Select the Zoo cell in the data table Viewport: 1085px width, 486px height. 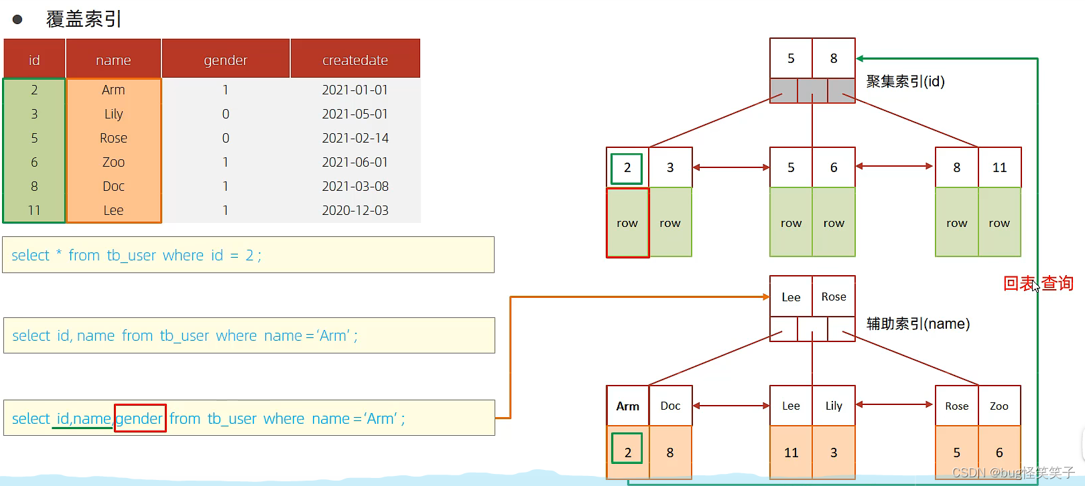[113, 162]
